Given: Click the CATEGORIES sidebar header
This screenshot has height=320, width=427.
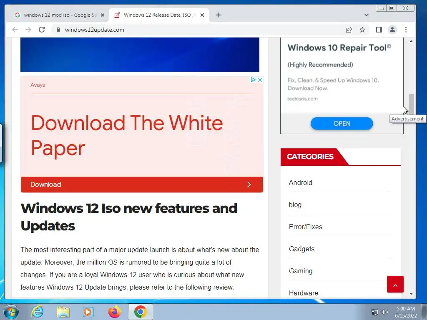Looking at the screenshot, I should [x=310, y=157].
